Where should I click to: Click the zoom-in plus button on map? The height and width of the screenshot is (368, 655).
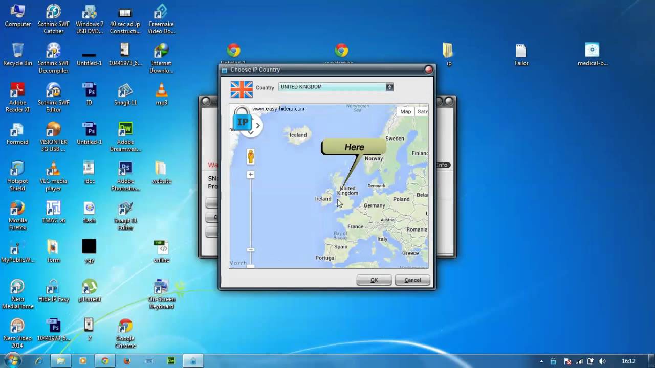251,174
